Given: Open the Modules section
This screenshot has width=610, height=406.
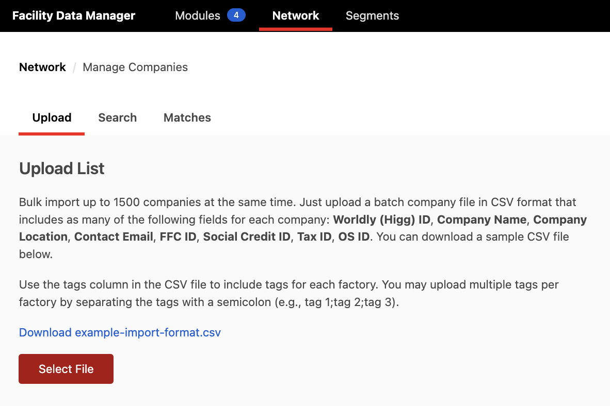Looking at the screenshot, I should tap(198, 15).
